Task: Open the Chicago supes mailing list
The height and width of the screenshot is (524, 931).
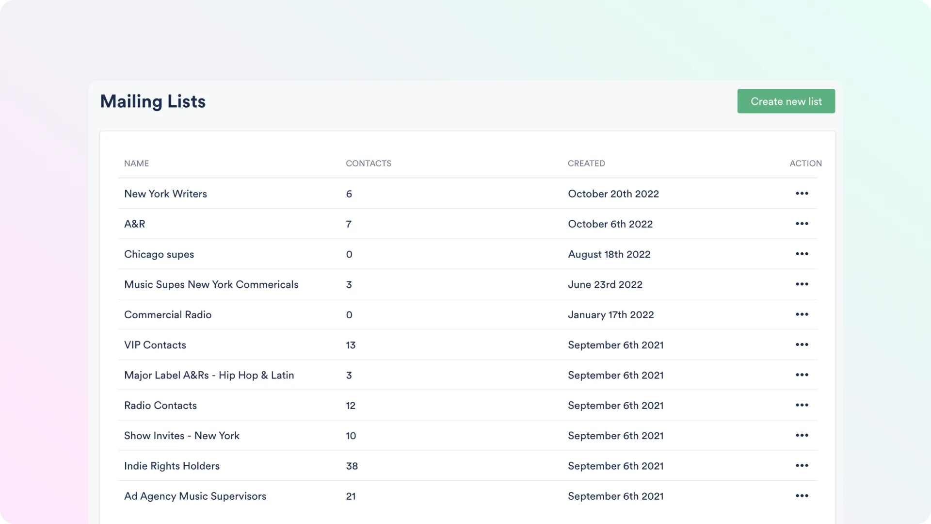Action: coord(159,254)
